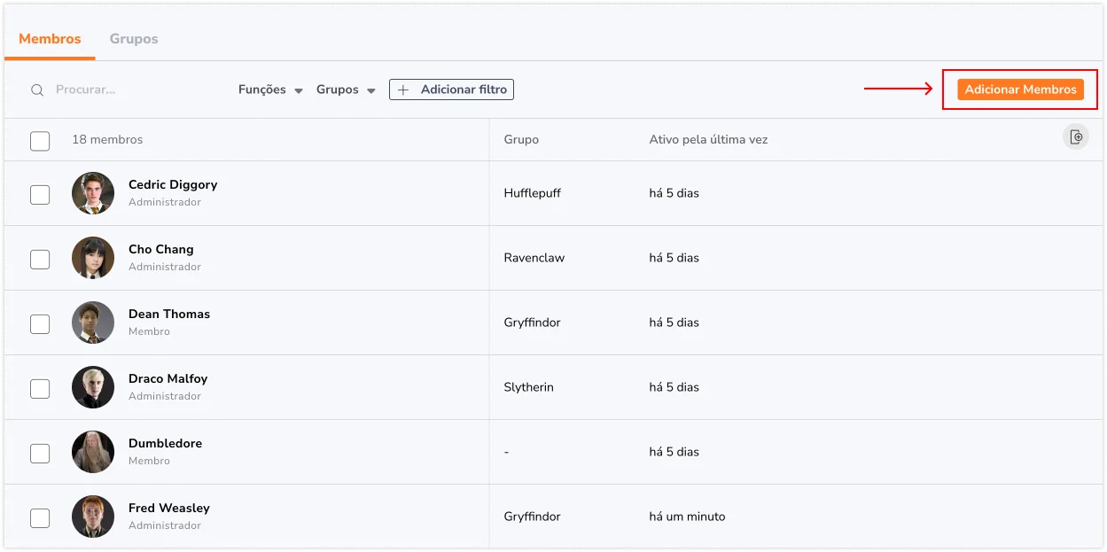The height and width of the screenshot is (552, 1107).
Task: Click the export members icon
Action: 1076,136
